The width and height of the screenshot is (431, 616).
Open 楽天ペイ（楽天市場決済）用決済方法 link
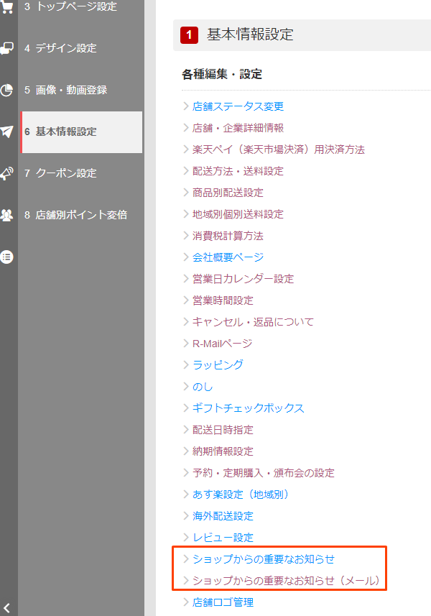tap(278, 150)
